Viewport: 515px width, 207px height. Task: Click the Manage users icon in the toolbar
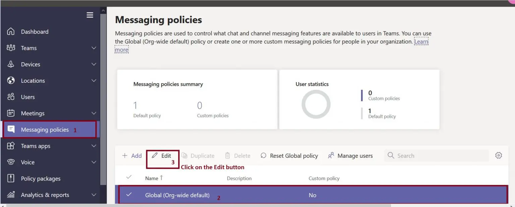[x=331, y=155]
